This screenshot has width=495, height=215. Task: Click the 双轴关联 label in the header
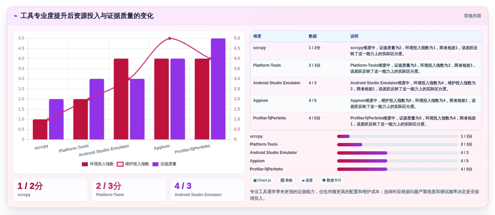tap(472, 16)
